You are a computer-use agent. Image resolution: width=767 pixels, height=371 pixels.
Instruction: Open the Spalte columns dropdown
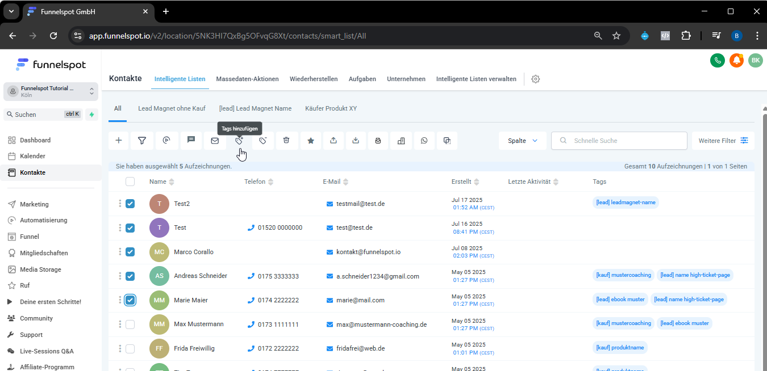point(523,141)
